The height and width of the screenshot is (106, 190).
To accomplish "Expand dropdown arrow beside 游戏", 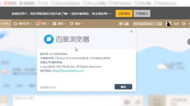I will (65, 24).
